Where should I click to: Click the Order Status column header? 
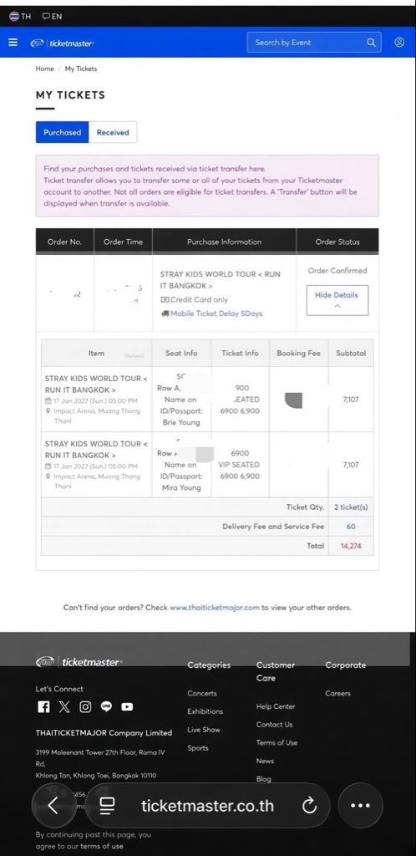[x=337, y=242]
